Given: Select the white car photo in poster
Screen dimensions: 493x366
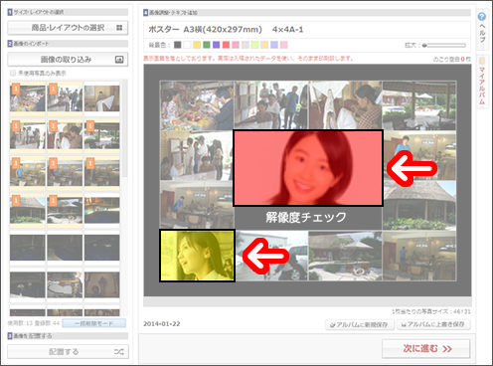Looking at the screenshot, I should tap(271, 256).
